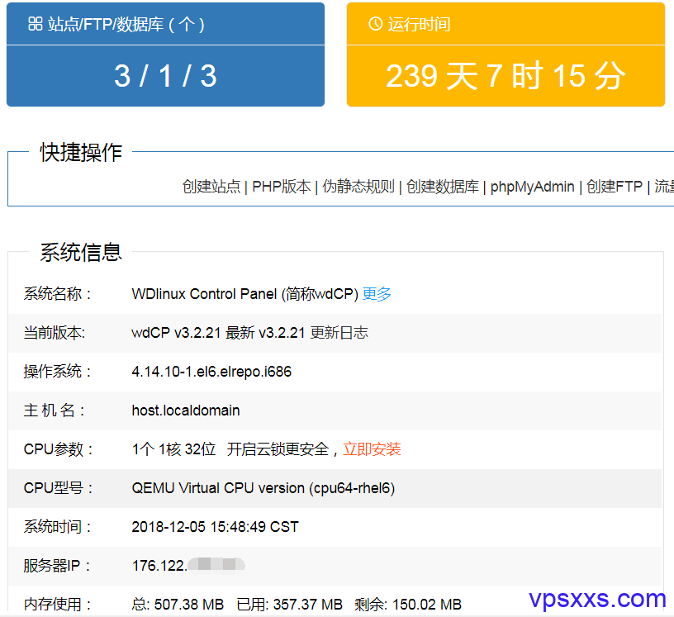Click the 运行时间 card header text
The height and width of the screenshot is (617, 674).
[419, 24]
